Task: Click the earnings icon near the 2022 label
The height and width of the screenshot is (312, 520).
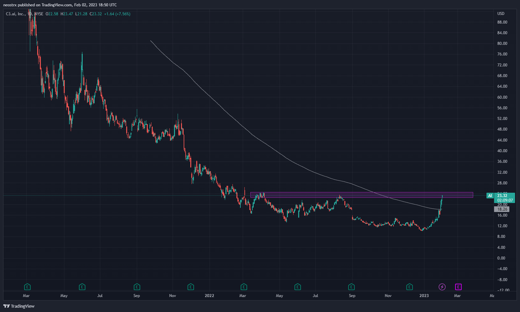Action: pyautogui.click(x=191, y=286)
